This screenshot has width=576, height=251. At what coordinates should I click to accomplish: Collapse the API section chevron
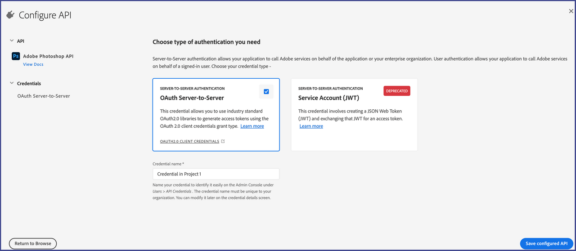12,41
